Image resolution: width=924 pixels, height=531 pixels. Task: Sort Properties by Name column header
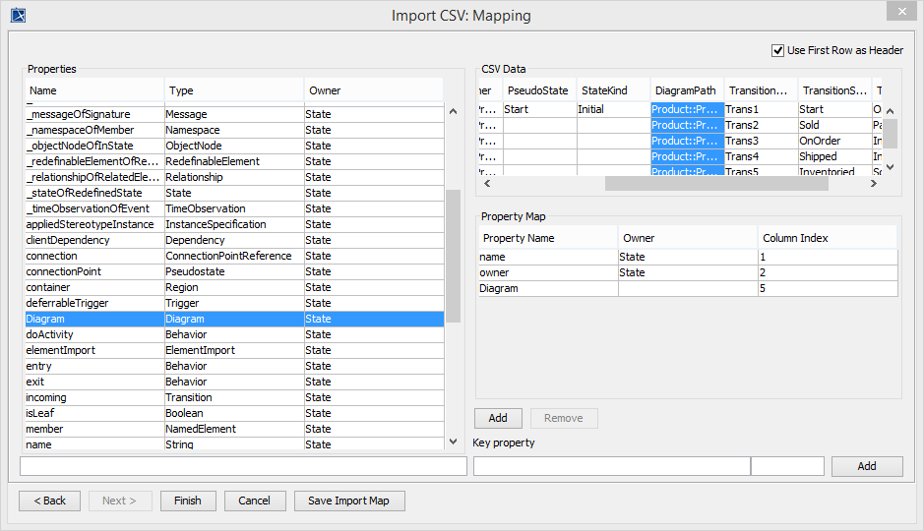coord(93,90)
